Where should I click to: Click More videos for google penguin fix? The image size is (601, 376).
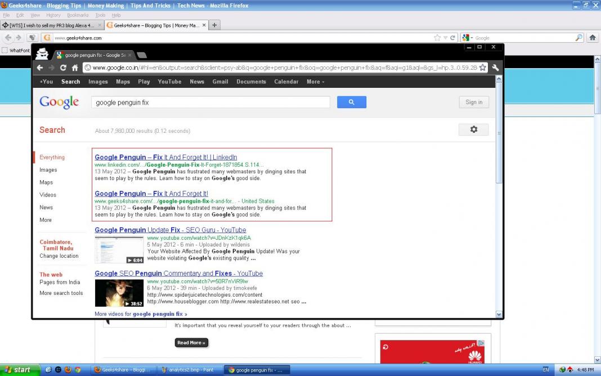coord(141,314)
